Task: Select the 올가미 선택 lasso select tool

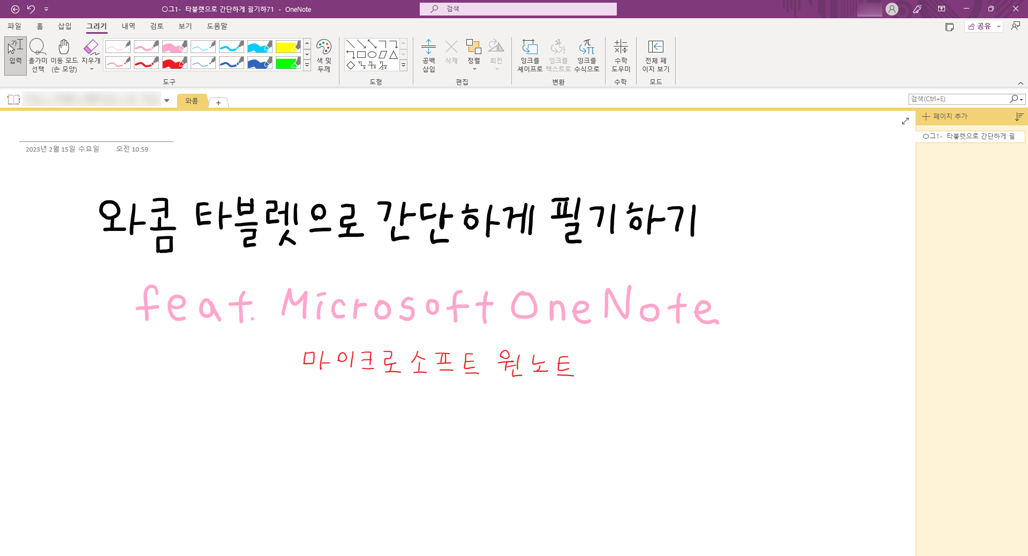Action: 37,55
